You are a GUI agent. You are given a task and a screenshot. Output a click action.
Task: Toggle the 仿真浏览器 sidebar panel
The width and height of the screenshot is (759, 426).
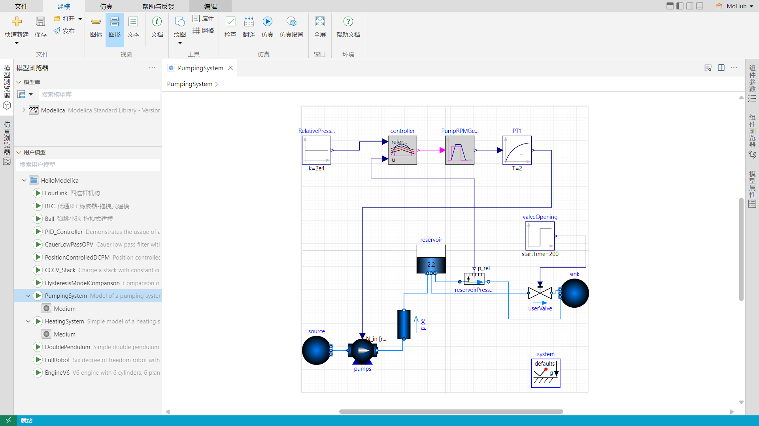[7, 143]
